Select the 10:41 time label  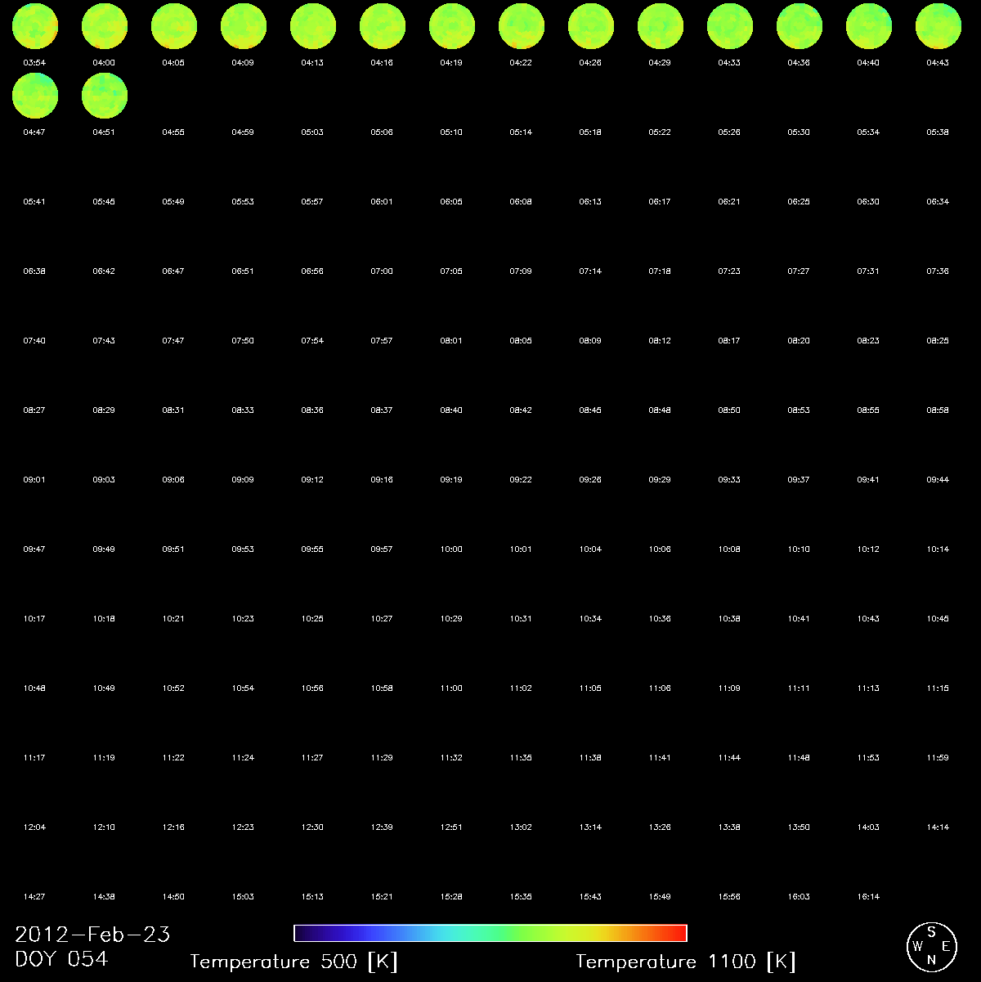[799, 618]
